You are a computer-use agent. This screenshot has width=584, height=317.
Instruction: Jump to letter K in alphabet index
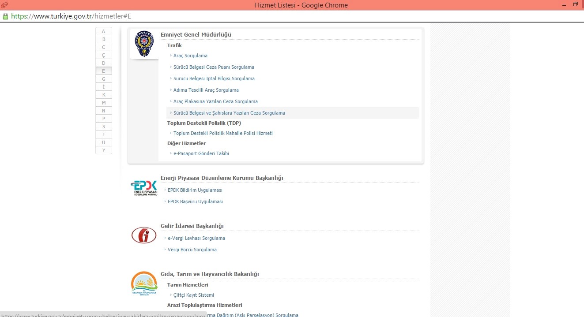(x=104, y=95)
